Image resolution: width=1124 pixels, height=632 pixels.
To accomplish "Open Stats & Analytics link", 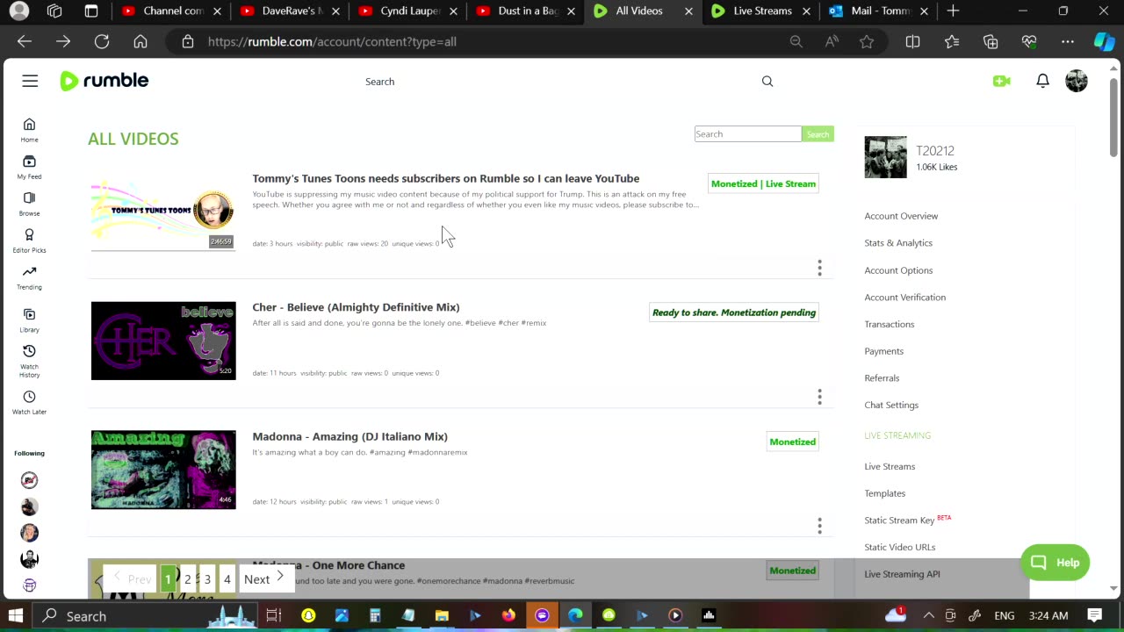I will [x=898, y=243].
